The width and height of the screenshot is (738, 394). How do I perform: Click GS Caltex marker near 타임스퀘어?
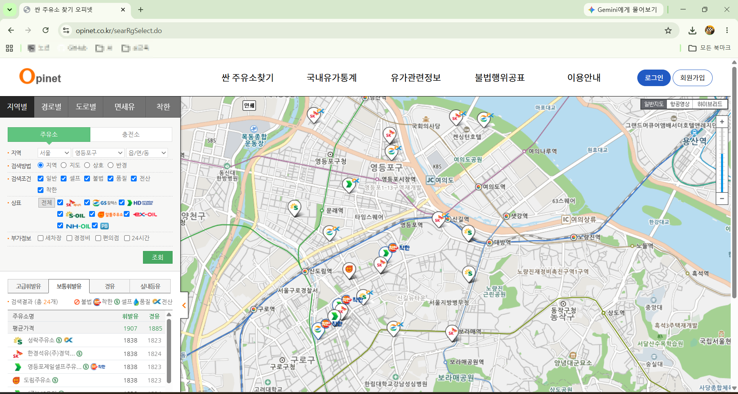330,233
